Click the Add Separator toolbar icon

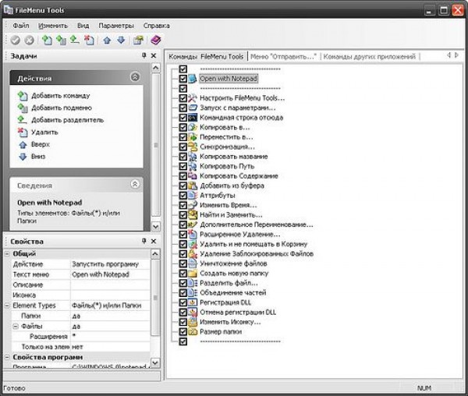pyautogui.click(x=74, y=40)
